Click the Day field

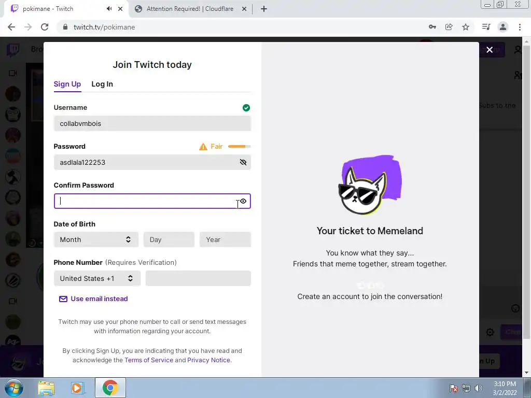point(169,239)
